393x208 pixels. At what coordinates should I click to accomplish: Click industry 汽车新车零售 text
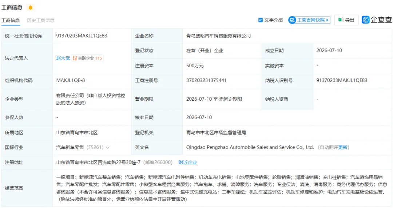point(70,147)
